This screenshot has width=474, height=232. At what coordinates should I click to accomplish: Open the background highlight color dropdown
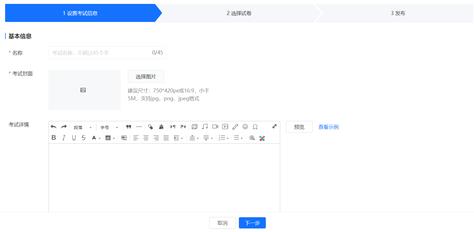point(110,138)
